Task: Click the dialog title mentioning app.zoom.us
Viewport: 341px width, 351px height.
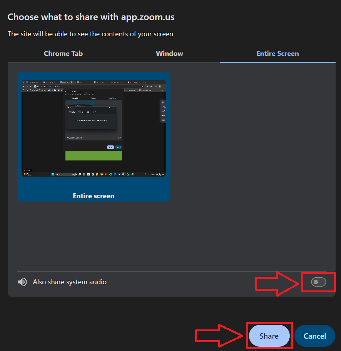Action: click(91, 17)
